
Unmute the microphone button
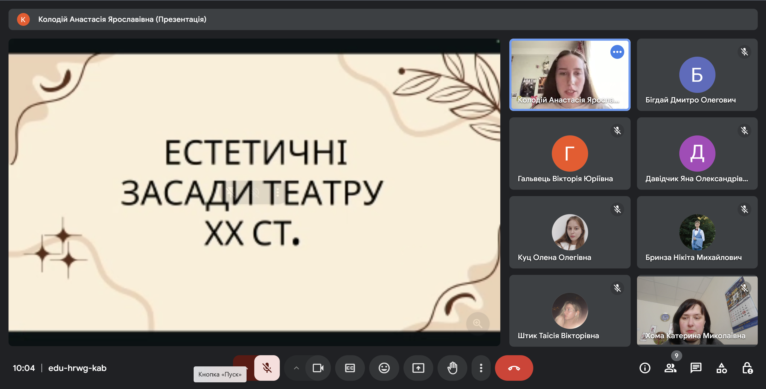coord(267,368)
